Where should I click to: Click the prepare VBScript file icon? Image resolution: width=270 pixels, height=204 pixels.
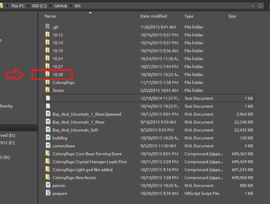point(48,193)
